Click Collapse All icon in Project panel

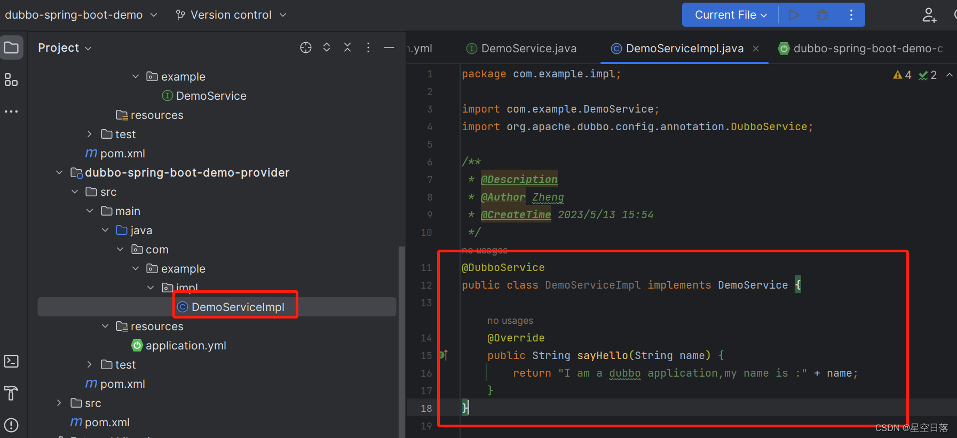(347, 47)
